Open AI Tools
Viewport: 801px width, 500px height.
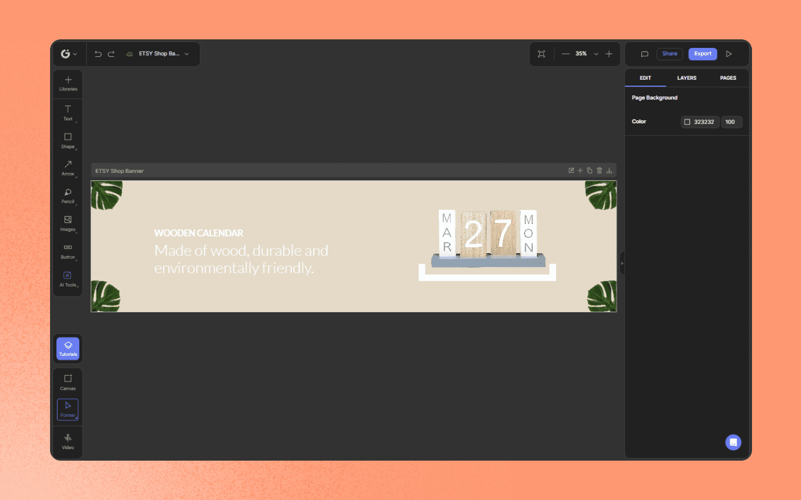[x=68, y=279]
